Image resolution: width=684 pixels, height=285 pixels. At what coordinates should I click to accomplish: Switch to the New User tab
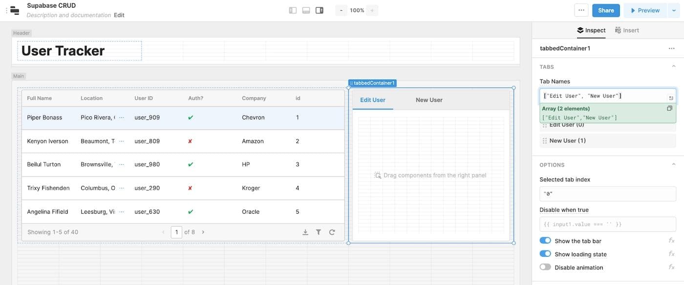click(x=429, y=100)
